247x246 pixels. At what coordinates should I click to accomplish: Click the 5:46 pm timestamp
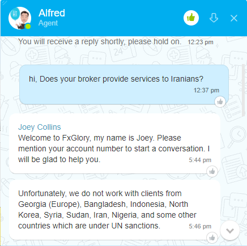200,226
